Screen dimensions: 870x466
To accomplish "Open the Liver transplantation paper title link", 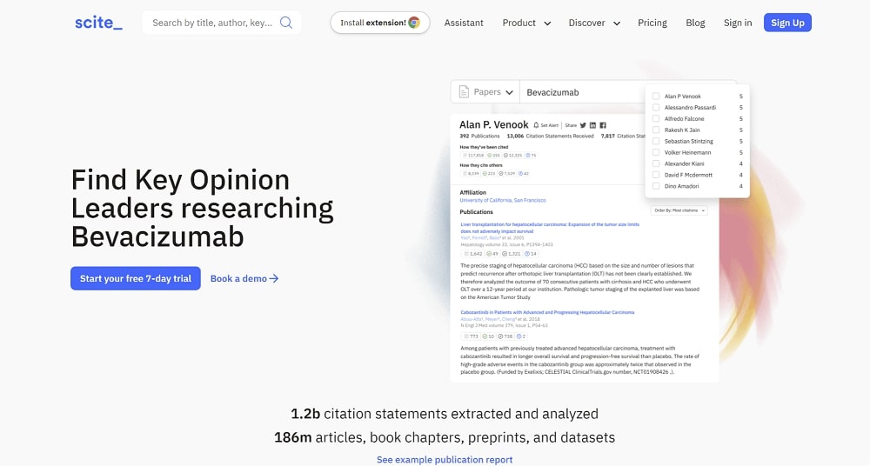I will [549, 228].
